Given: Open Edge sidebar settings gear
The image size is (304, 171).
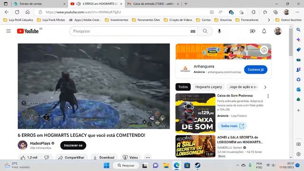Looking at the screenshot, I should click(298, 154).
